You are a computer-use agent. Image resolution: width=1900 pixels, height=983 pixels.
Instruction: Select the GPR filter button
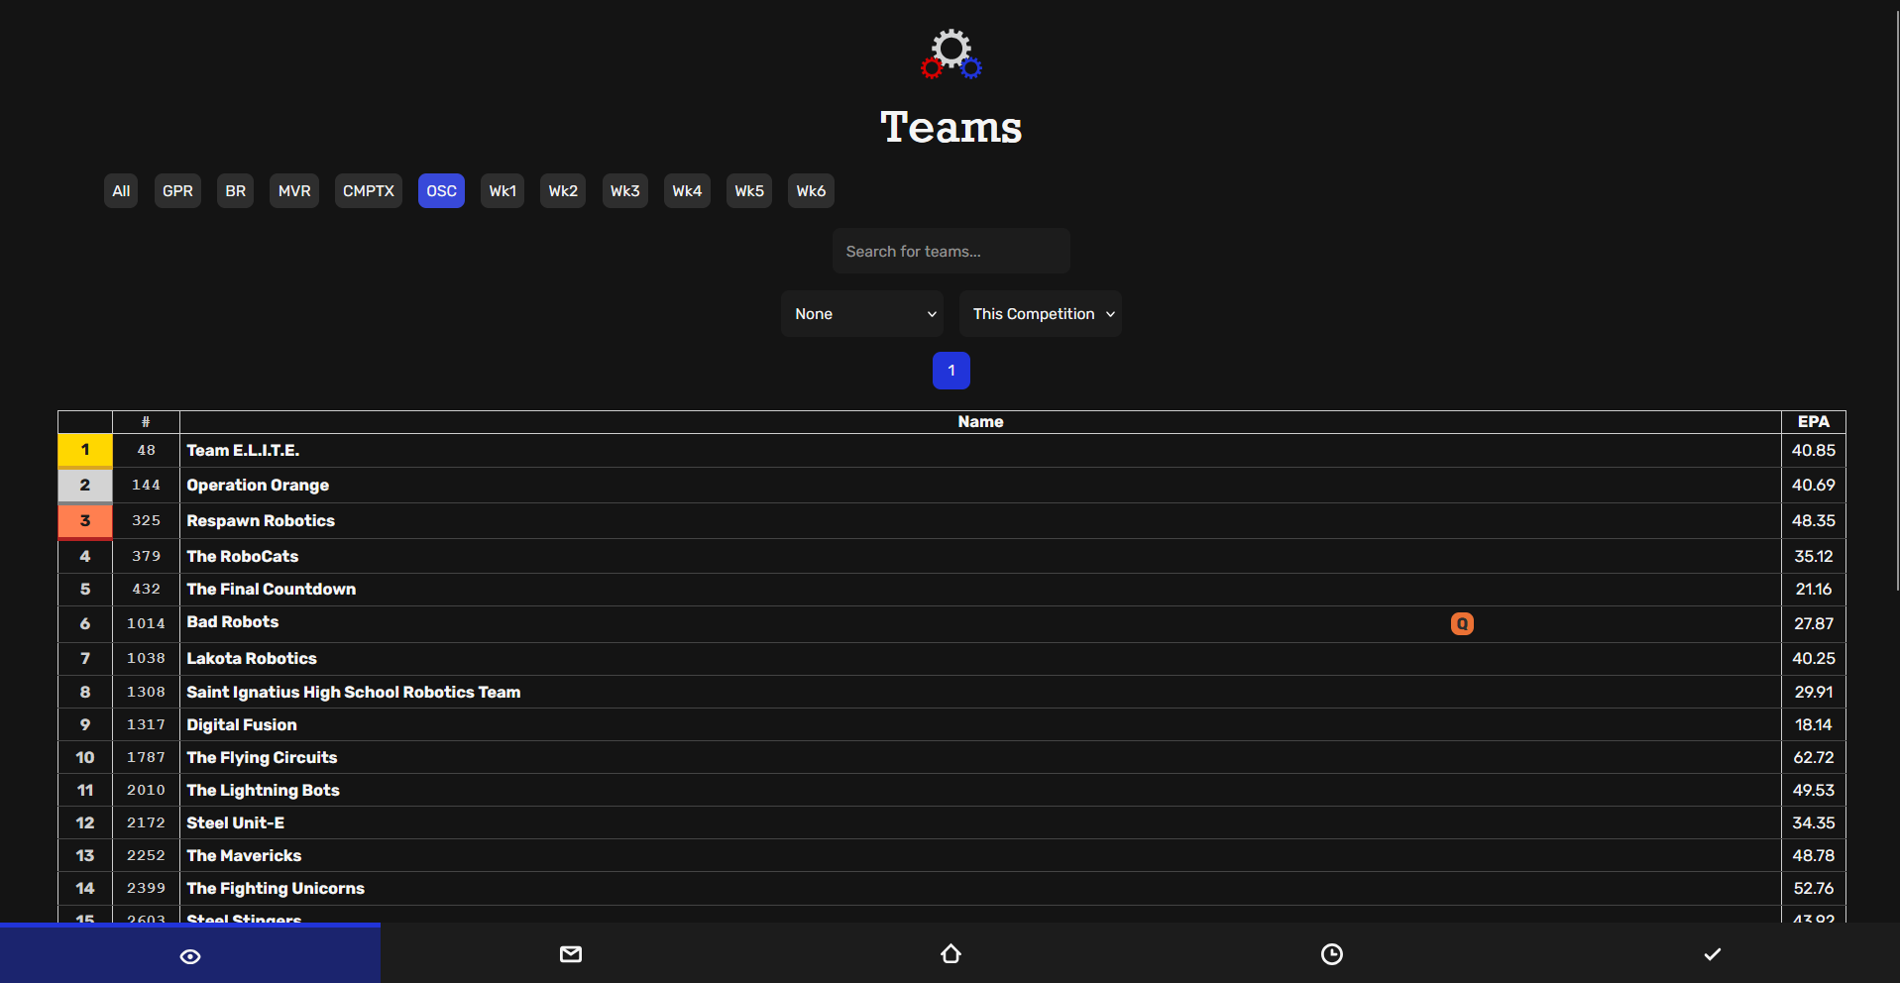click(177, 191)
